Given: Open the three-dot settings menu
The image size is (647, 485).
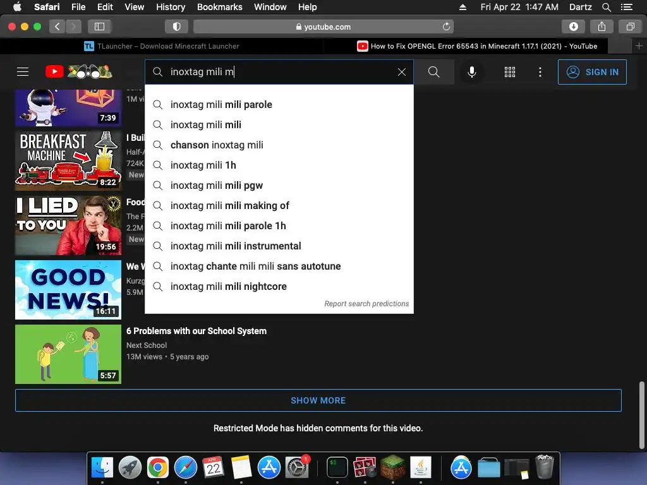Looking at the screenshot, I should pos(540,72).
